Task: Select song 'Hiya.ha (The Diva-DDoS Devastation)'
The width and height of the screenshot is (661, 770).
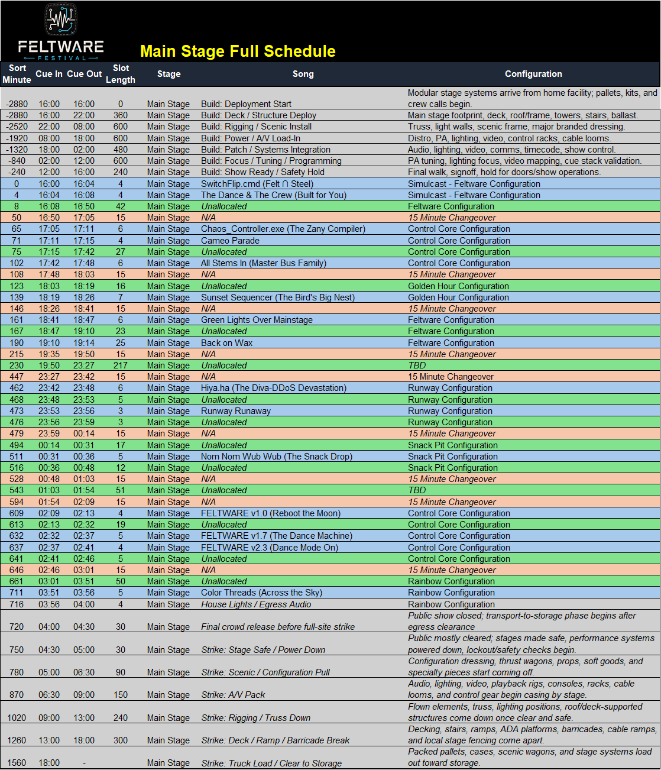Action: pos(274,388)
